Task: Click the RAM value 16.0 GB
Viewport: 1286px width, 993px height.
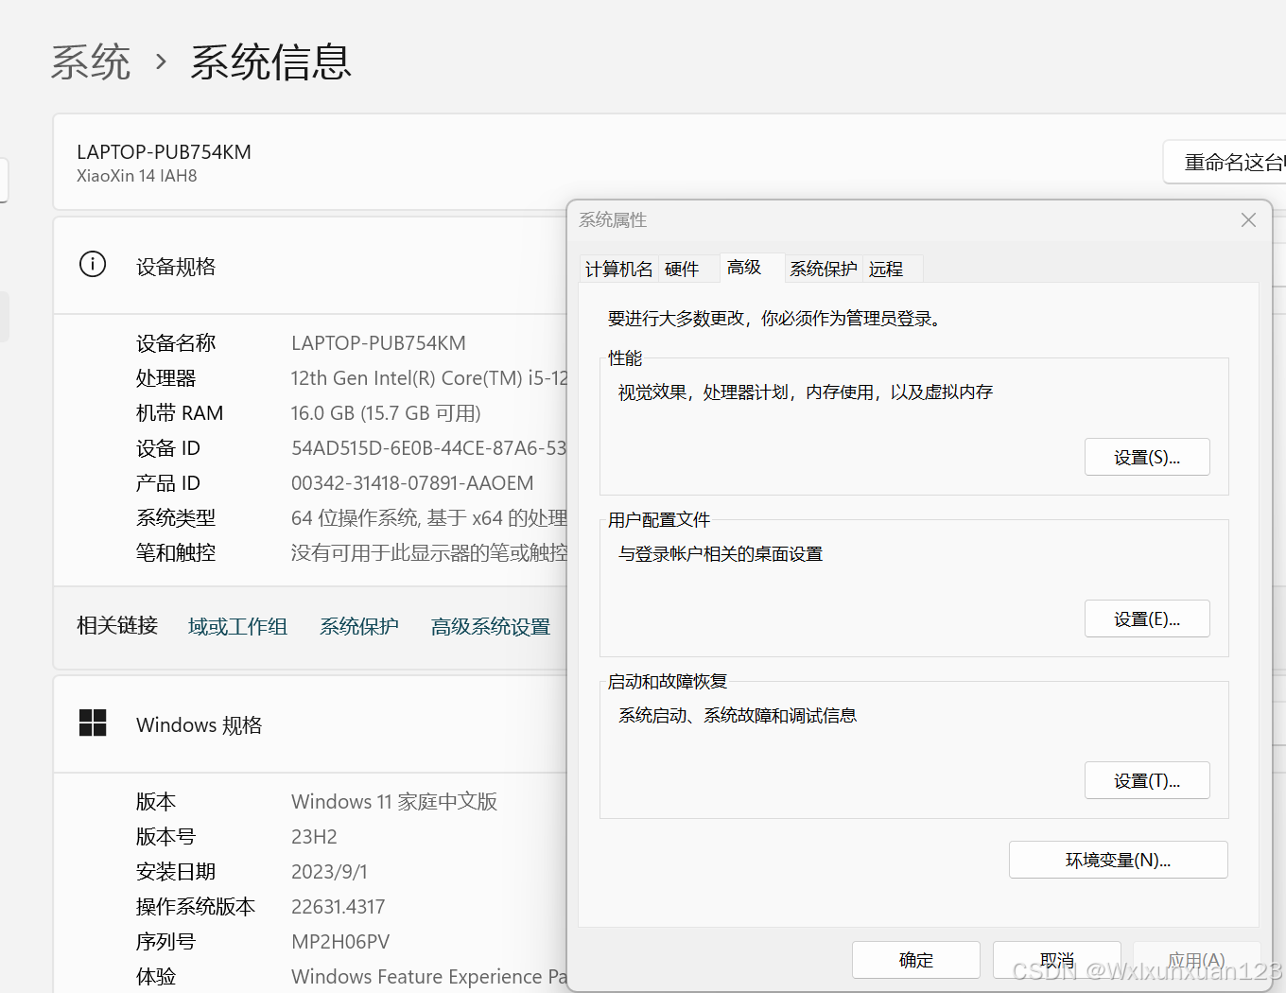Action: [x=386, y=413]
